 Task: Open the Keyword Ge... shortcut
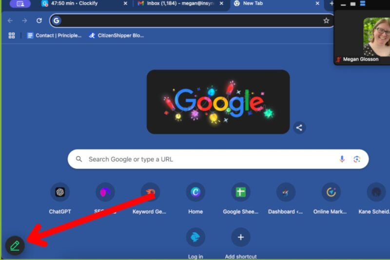point(150,199)
